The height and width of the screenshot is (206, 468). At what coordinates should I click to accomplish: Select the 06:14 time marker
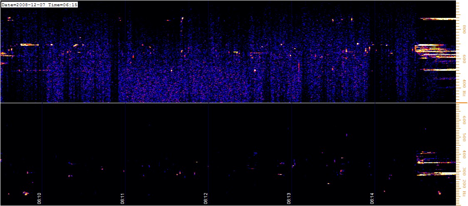372,198
